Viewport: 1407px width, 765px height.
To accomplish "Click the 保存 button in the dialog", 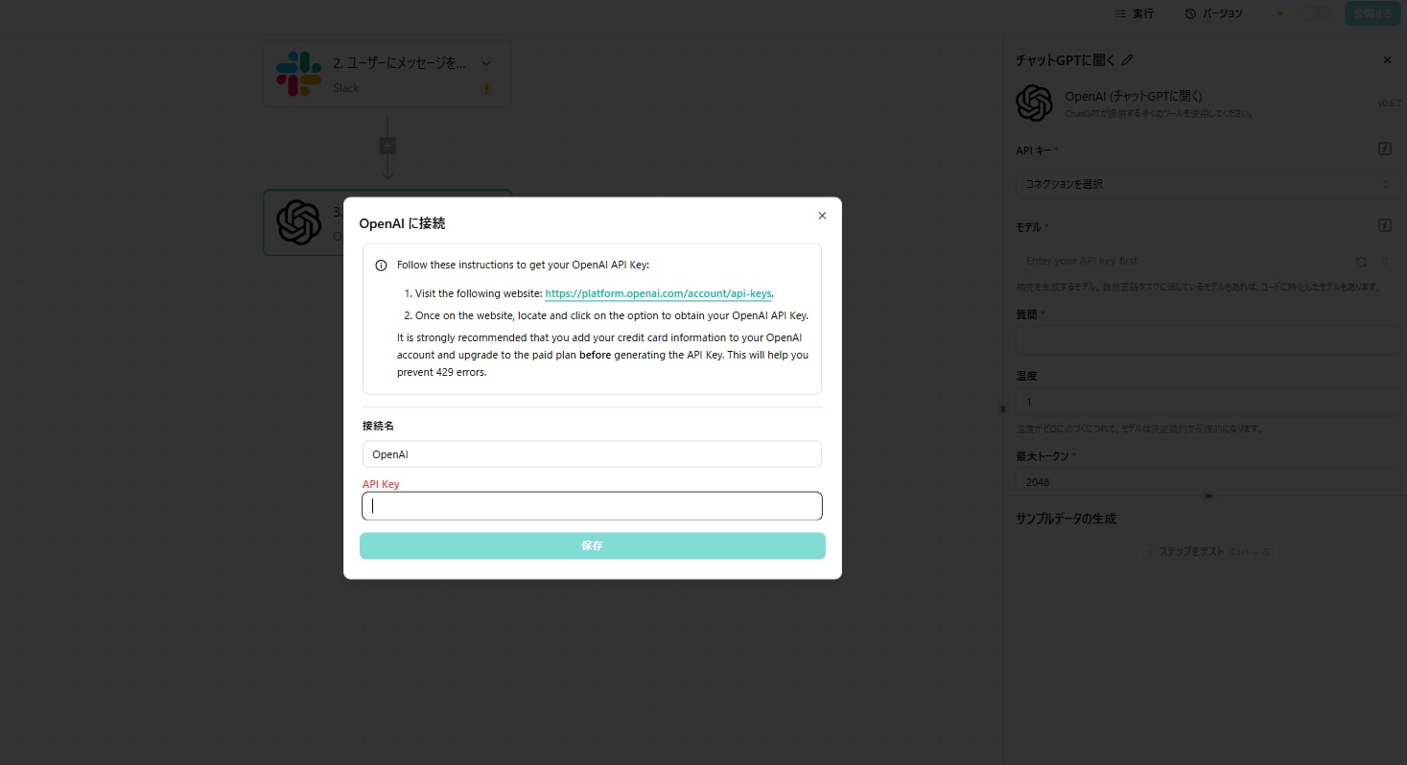I will tap(592, 545).
